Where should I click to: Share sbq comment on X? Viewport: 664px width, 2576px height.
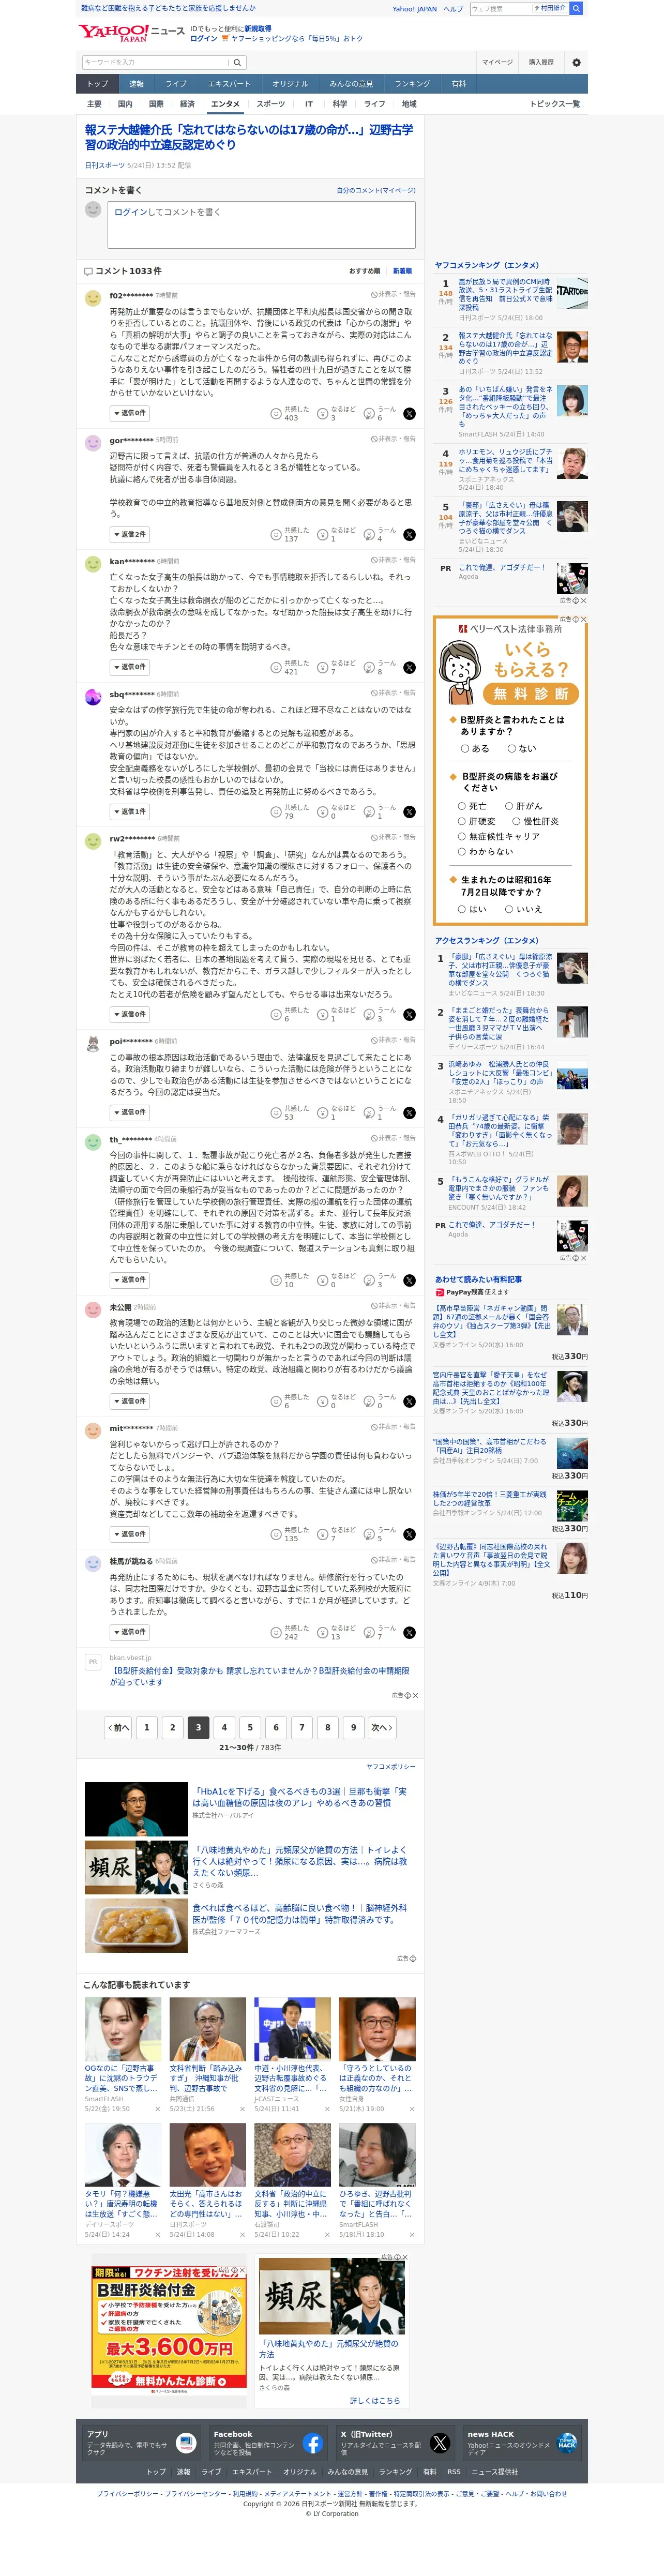[x=409, y=812]
